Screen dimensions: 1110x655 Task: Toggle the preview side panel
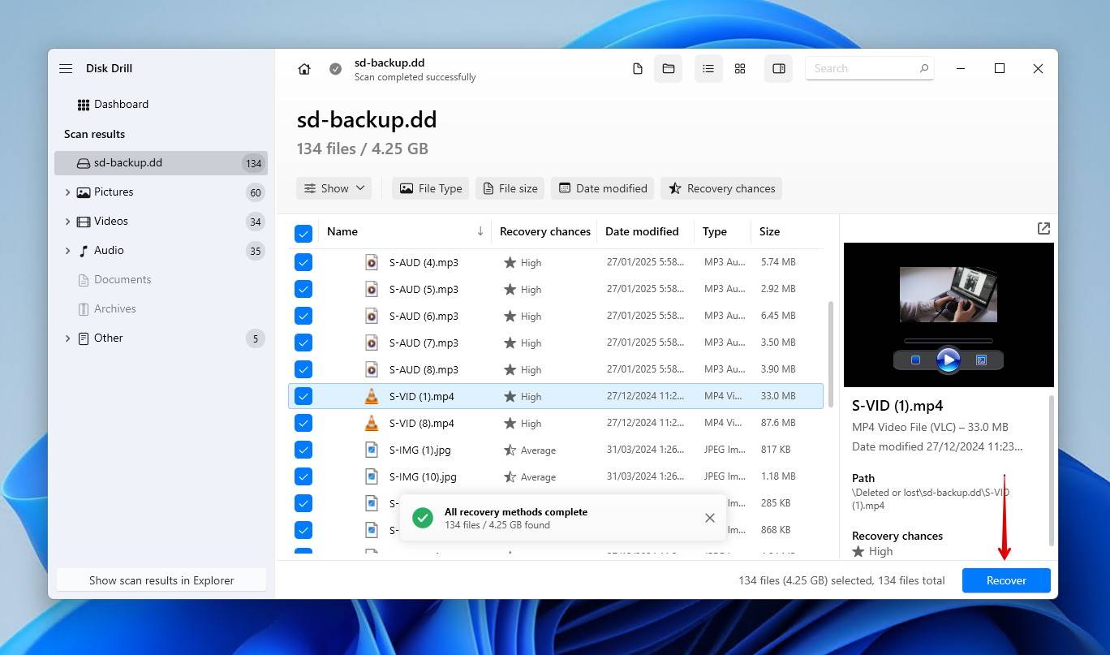point(778,68)
